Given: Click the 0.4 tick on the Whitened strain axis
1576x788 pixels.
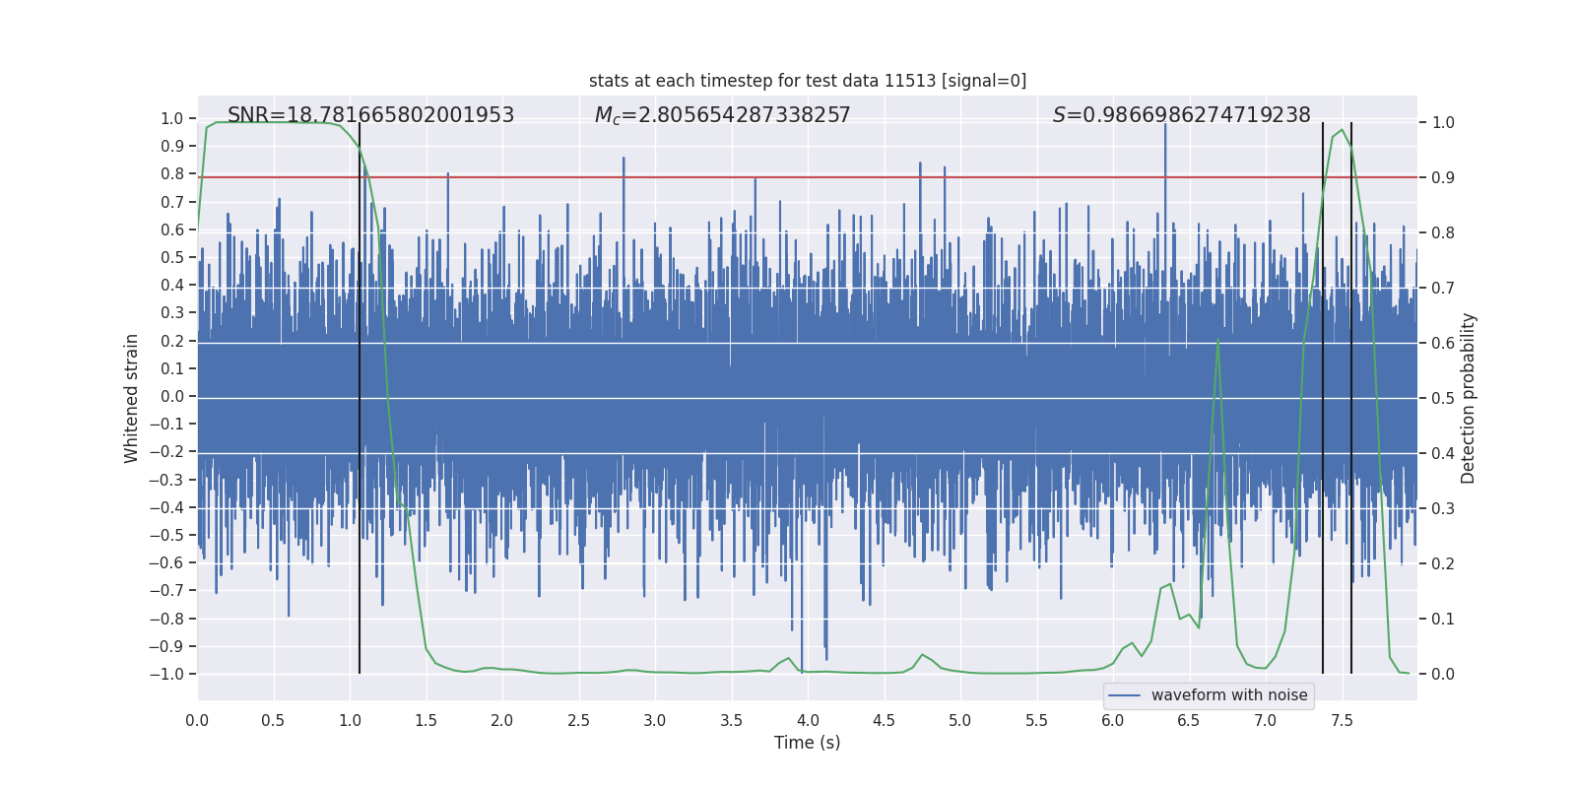Looking at the screenshot, I should [172, 285].
